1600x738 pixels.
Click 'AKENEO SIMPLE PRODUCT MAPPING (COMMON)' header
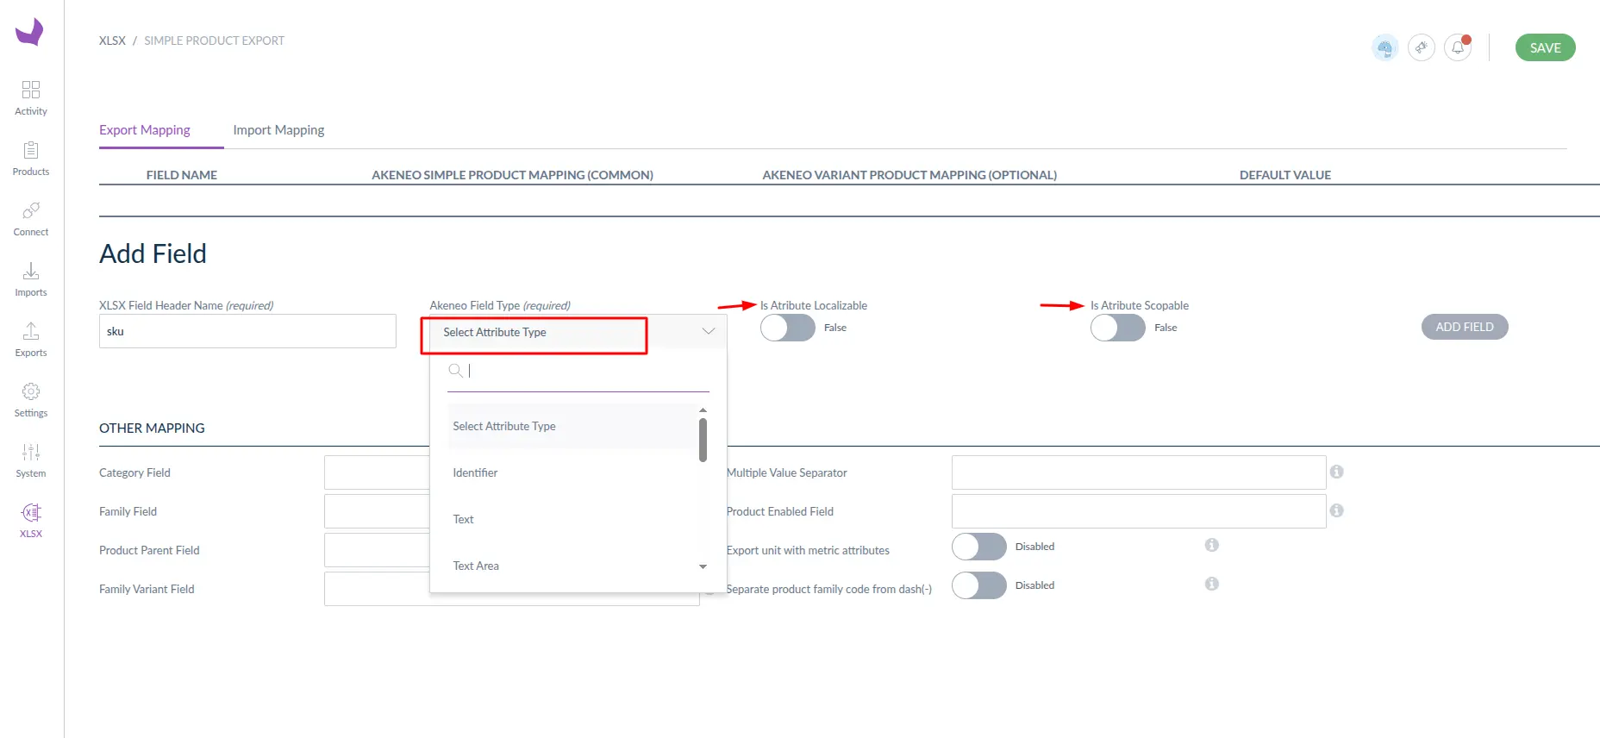512,175
